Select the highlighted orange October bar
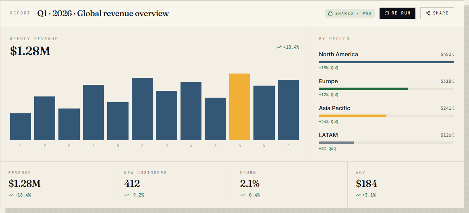The width and height of the screenshot is (469, 213). coord(240,107)
